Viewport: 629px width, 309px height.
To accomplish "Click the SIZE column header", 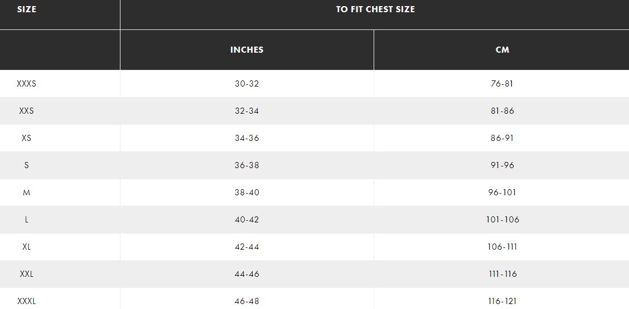I will pos(27,9).
